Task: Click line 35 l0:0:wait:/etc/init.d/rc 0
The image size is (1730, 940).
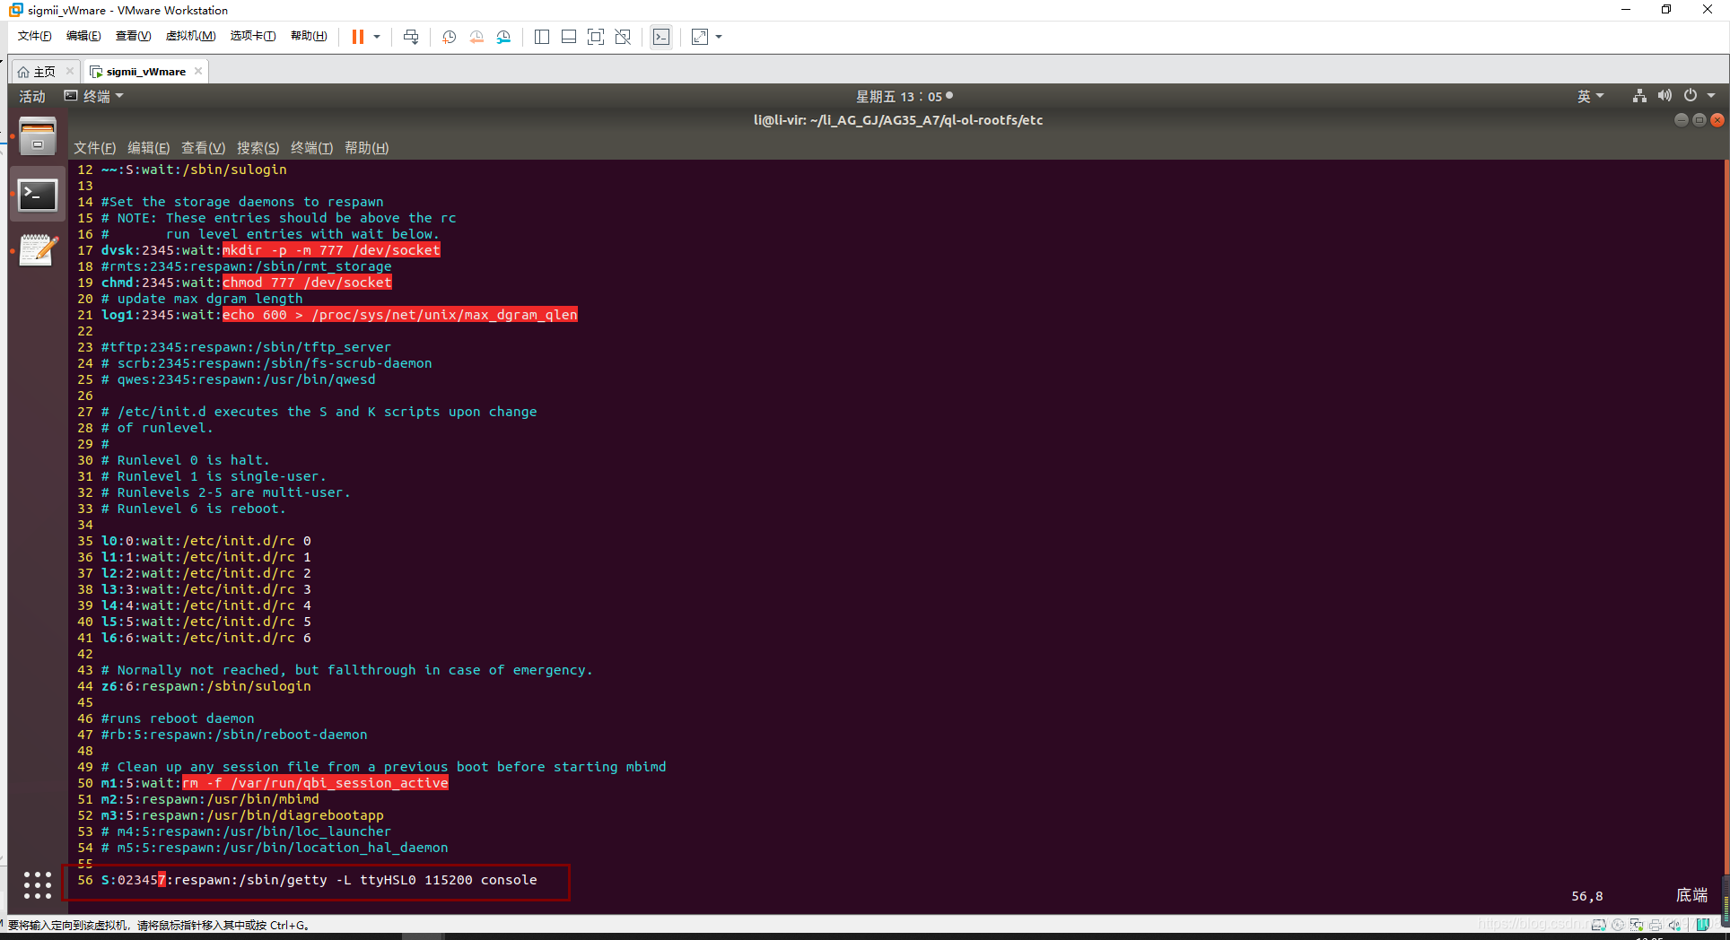Action: coord(205,541)
